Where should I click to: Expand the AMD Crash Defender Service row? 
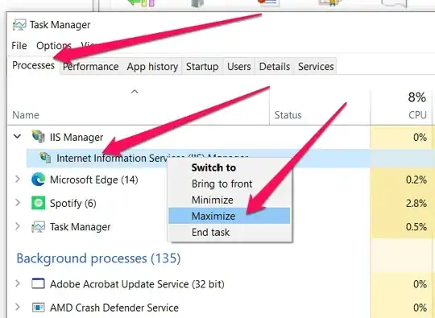[18, 307]
